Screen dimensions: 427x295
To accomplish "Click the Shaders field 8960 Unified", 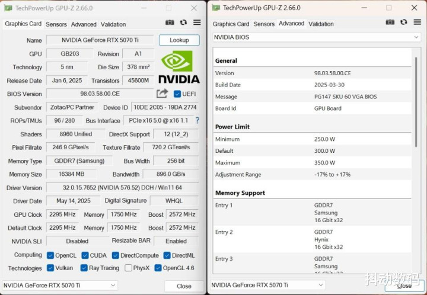I will tap(76, 134).
